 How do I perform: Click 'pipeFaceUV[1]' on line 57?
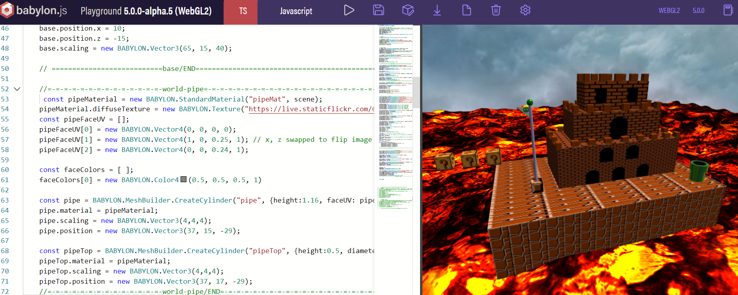pos(66,139)
